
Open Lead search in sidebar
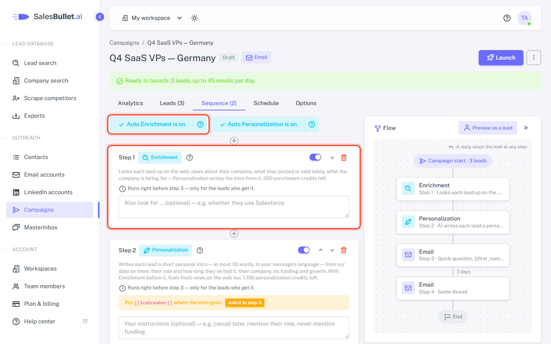(50, 63)
